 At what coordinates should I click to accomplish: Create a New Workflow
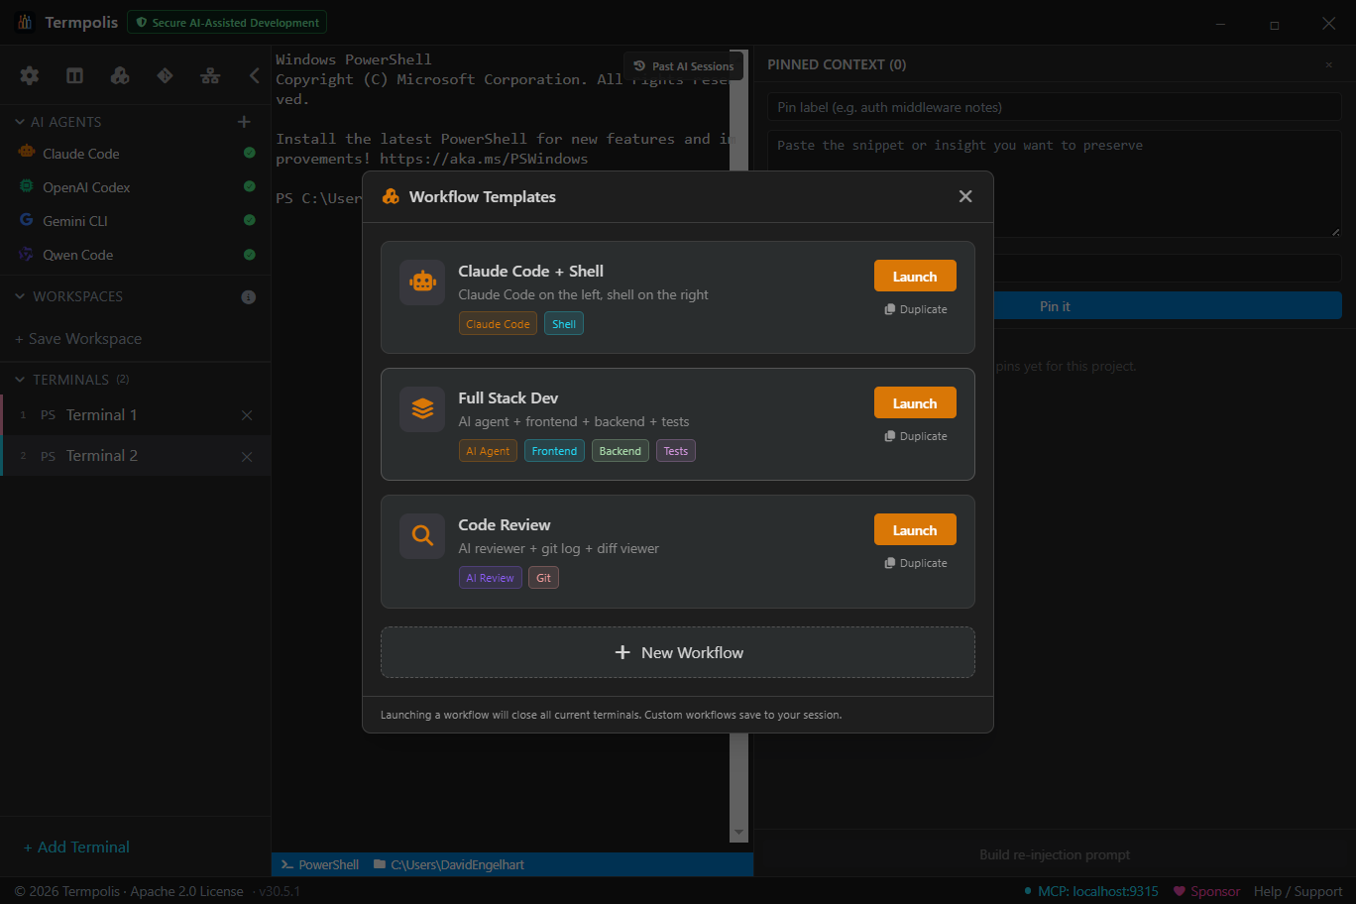coord(678,652)
